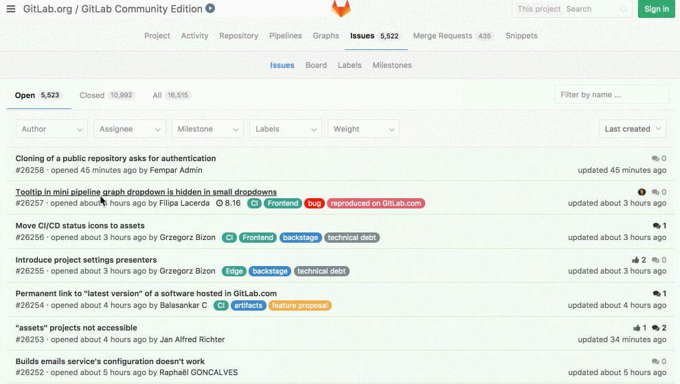Viewport: 680px width, 384px height.
Task: Click the comment count icon on issue #26254
Action: [656, 293]
